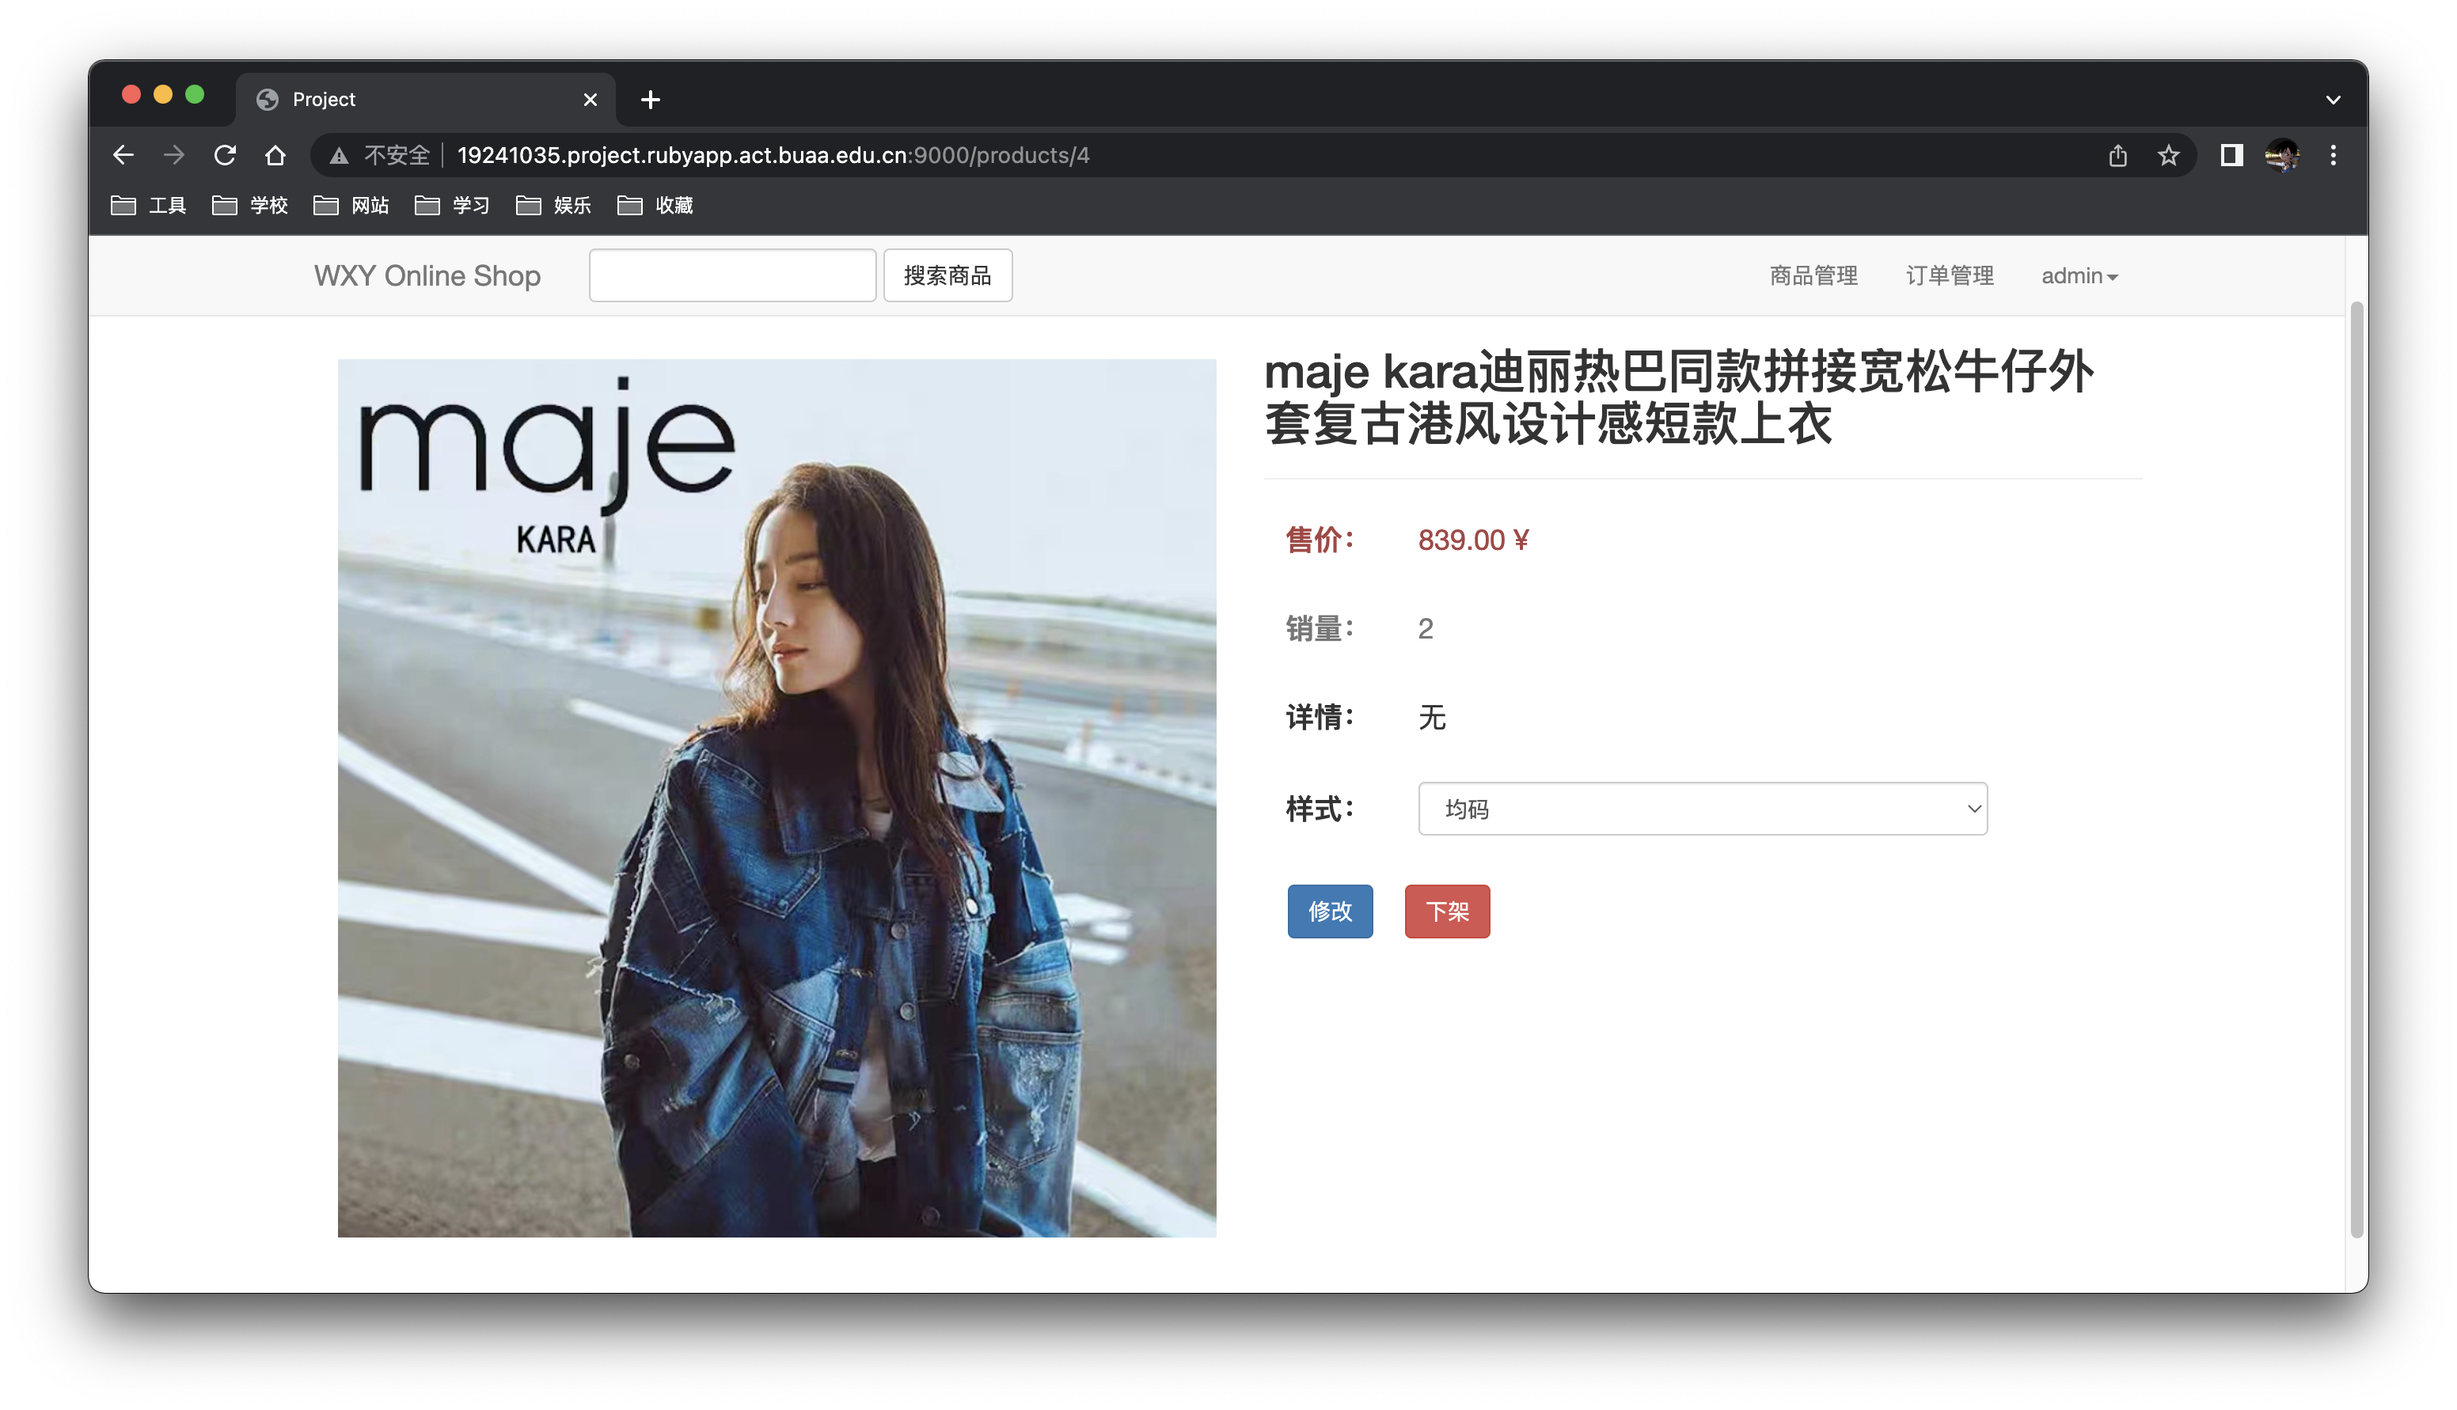Open the 网站 bookmarks folder
Screen dimensions: 2457x1410
[x=351, y=205]
